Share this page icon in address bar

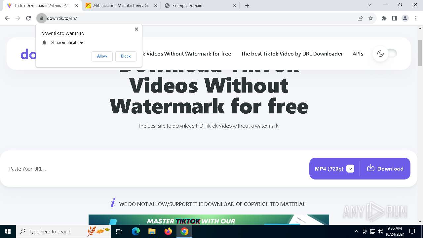[x=360, y=18]
